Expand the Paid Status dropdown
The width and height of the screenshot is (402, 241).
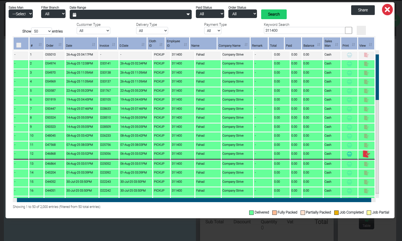click(210, 14)
